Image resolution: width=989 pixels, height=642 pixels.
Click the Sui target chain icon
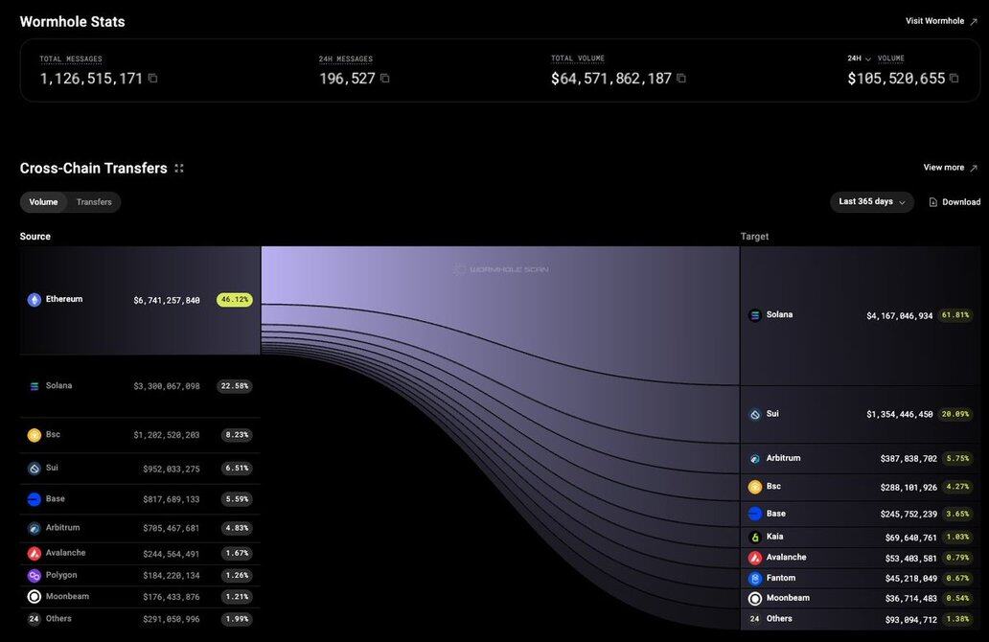click(x=755, y=414)
